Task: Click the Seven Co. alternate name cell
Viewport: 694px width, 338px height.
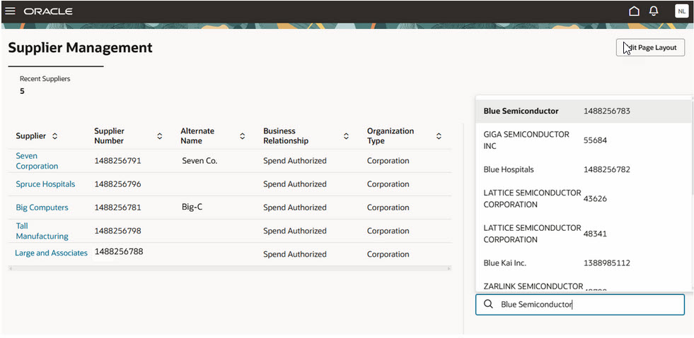Action: pos(199,161)
